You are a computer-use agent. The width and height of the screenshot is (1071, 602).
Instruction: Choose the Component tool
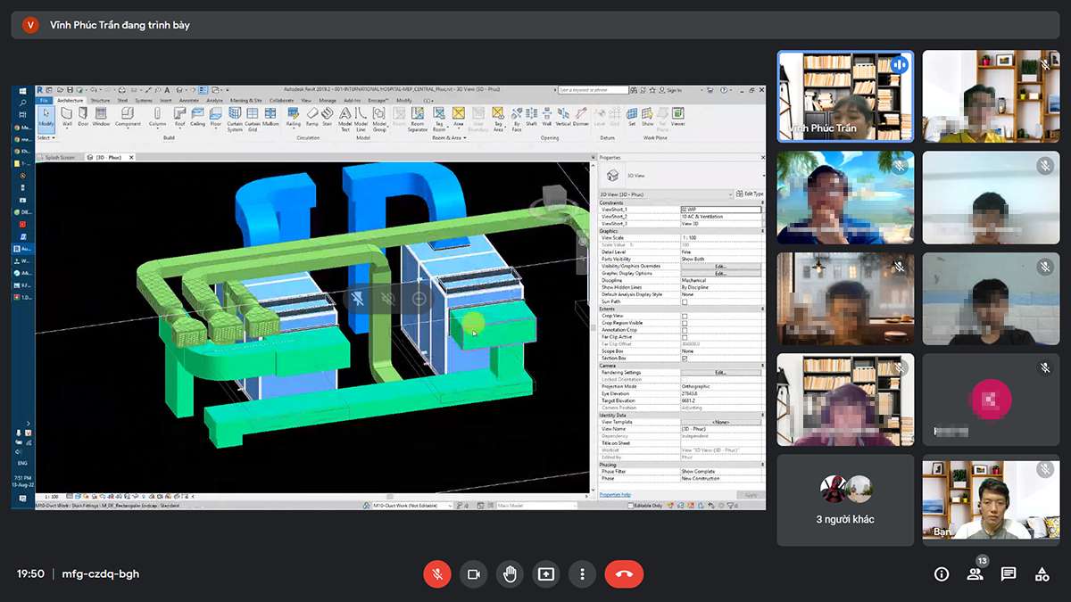coord(128,117)
